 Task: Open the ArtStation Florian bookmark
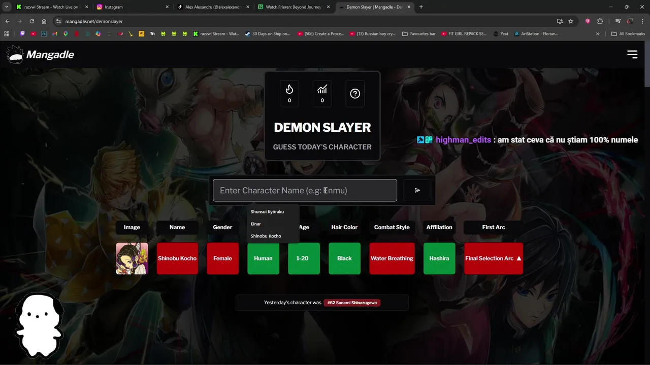(536, 34)
